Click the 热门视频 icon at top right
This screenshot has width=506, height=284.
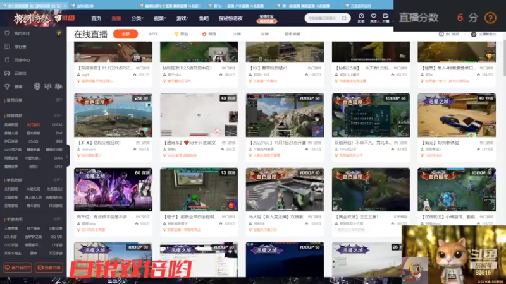(441, 34)
